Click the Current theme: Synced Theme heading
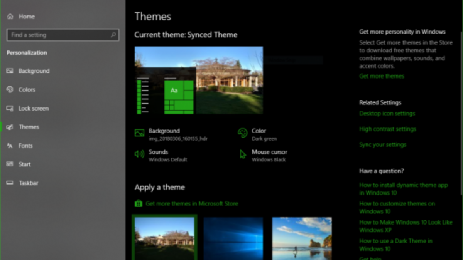 tap(186, 35)
